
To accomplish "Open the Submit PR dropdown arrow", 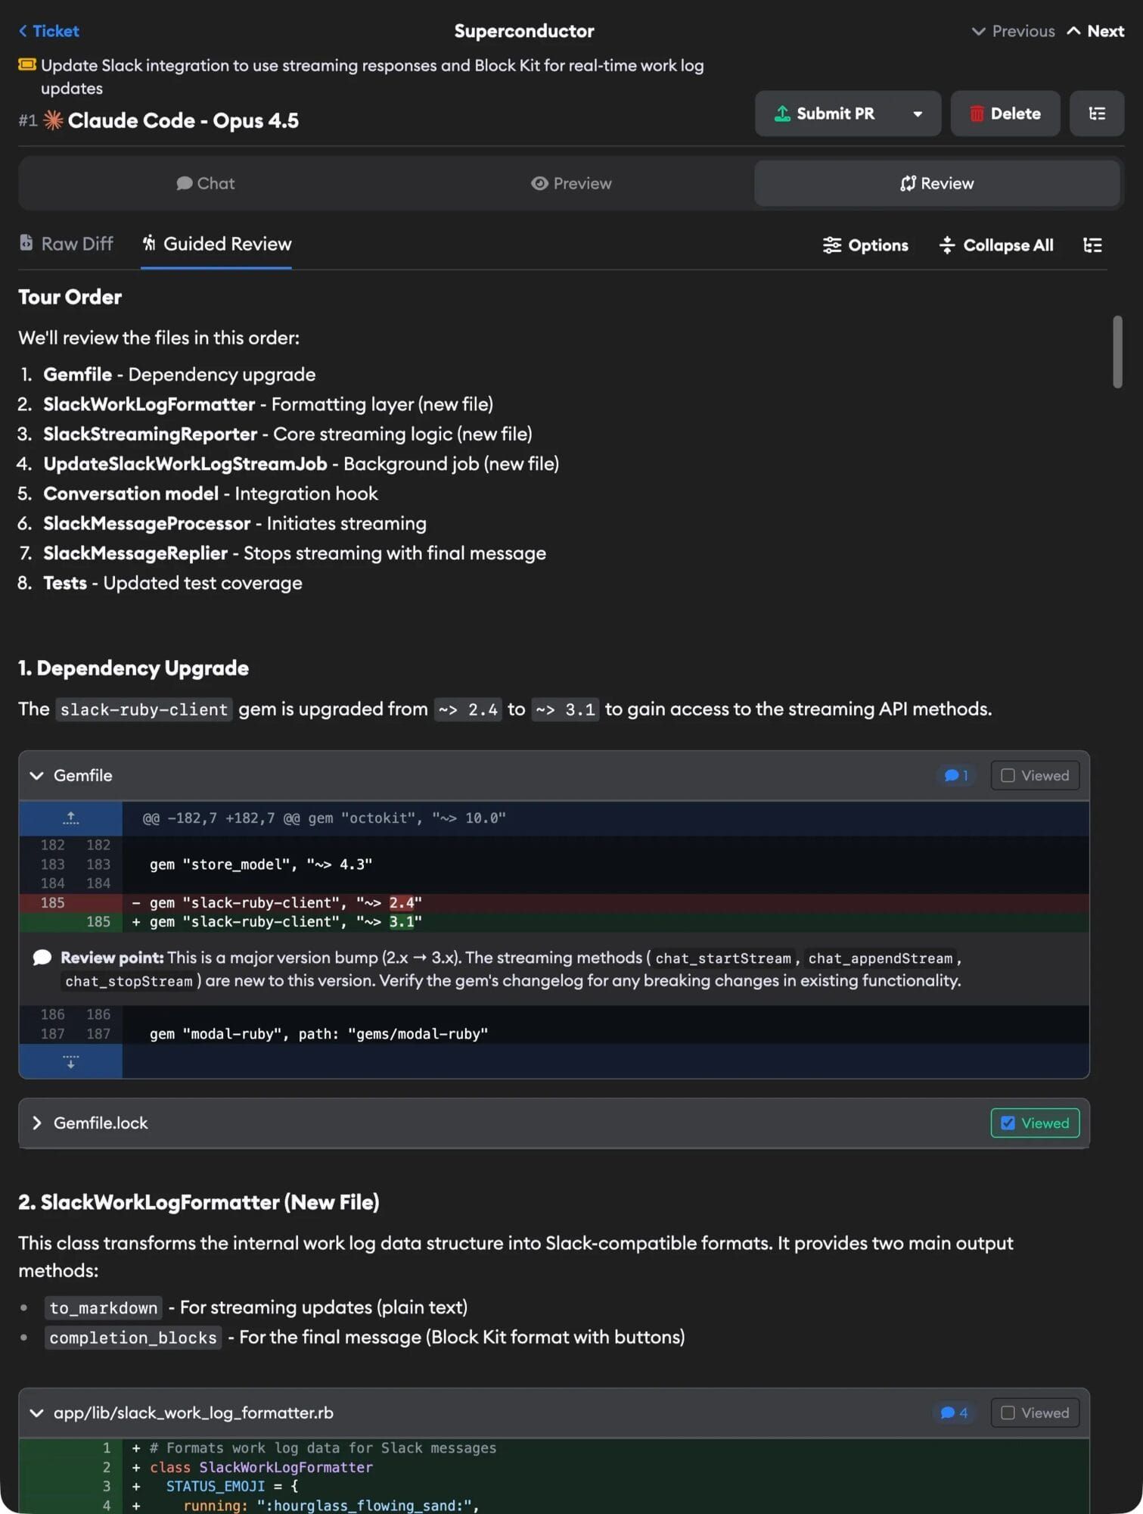I will coord(918,114).
